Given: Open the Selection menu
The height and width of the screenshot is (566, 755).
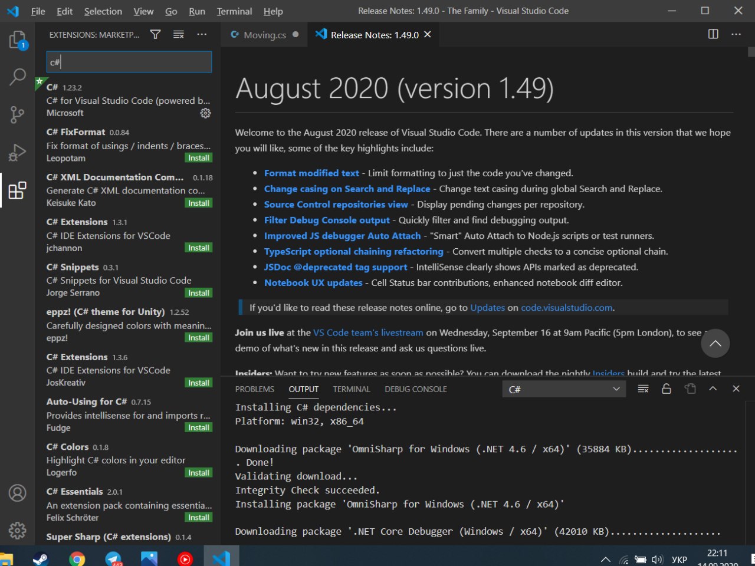Looking at the screenshot, I should pos(103,11).
